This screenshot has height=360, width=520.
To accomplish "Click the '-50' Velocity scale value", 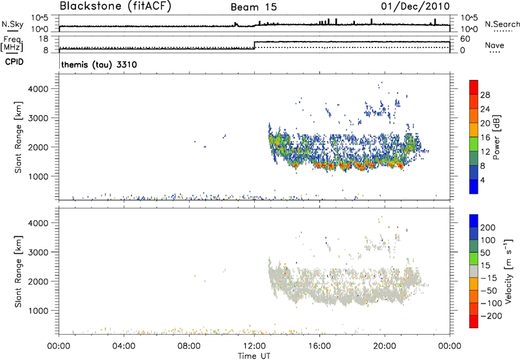I will tap(488, 290).
